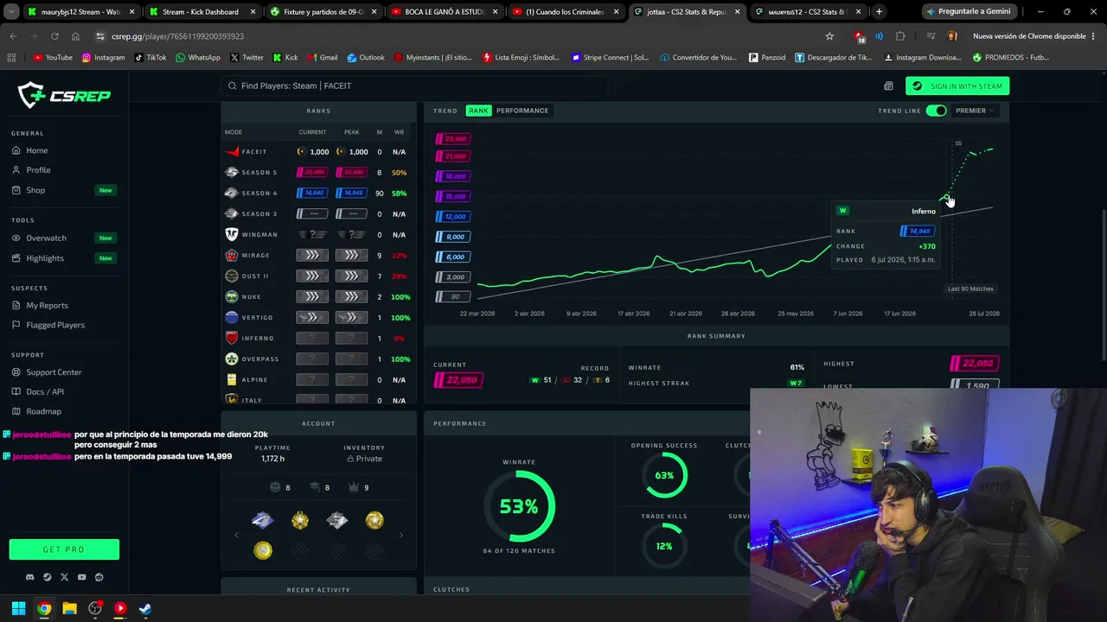Viewport: 1107px width, 622px height.
Task: Open the Discord social icon
Action: 30,577
